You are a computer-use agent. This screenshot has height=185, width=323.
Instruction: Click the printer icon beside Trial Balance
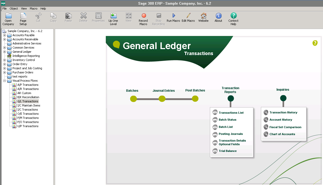[x=215, y=151]
